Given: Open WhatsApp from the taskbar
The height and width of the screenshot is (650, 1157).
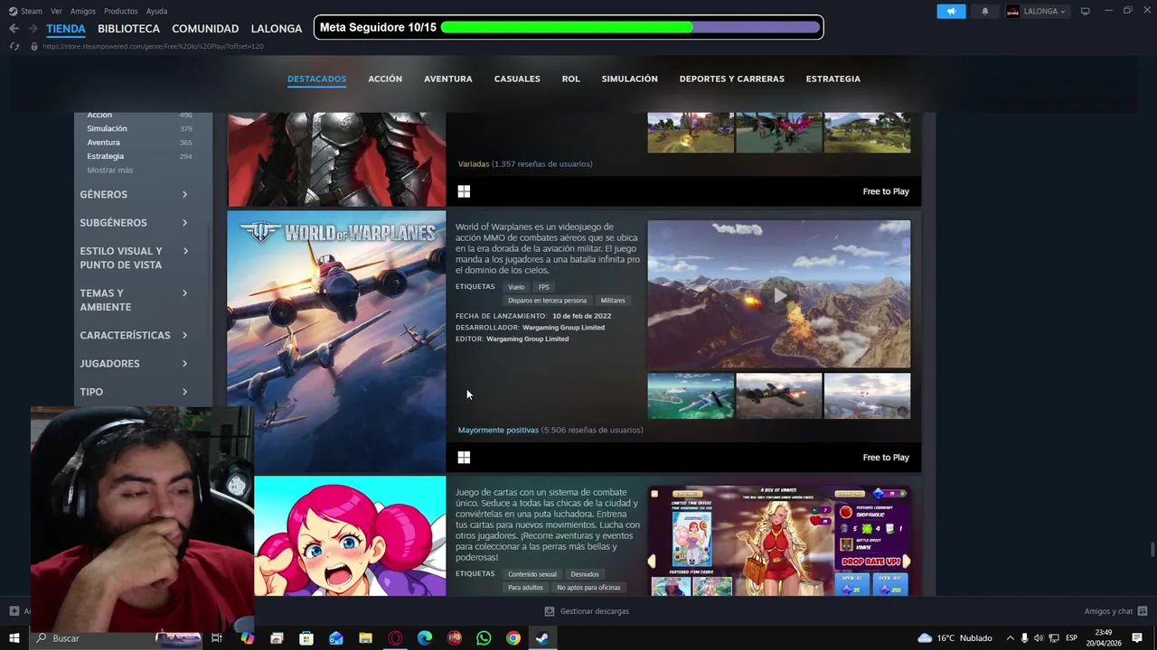Looking at the screenshot, I should (x=484, y=638).
